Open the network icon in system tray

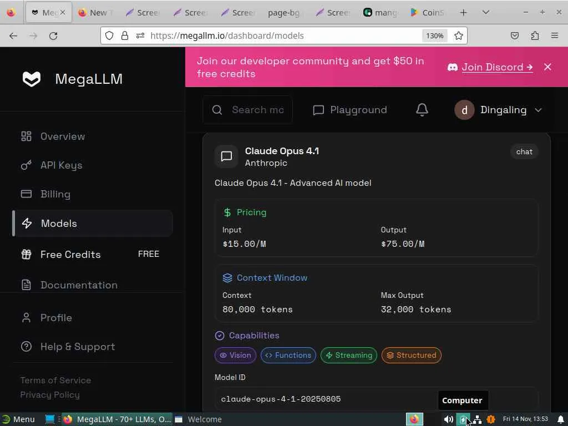(477, 419)
